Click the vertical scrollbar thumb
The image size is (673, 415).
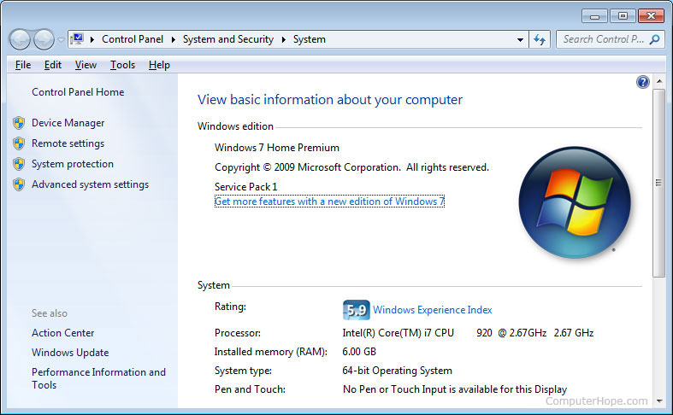[658, 183]
